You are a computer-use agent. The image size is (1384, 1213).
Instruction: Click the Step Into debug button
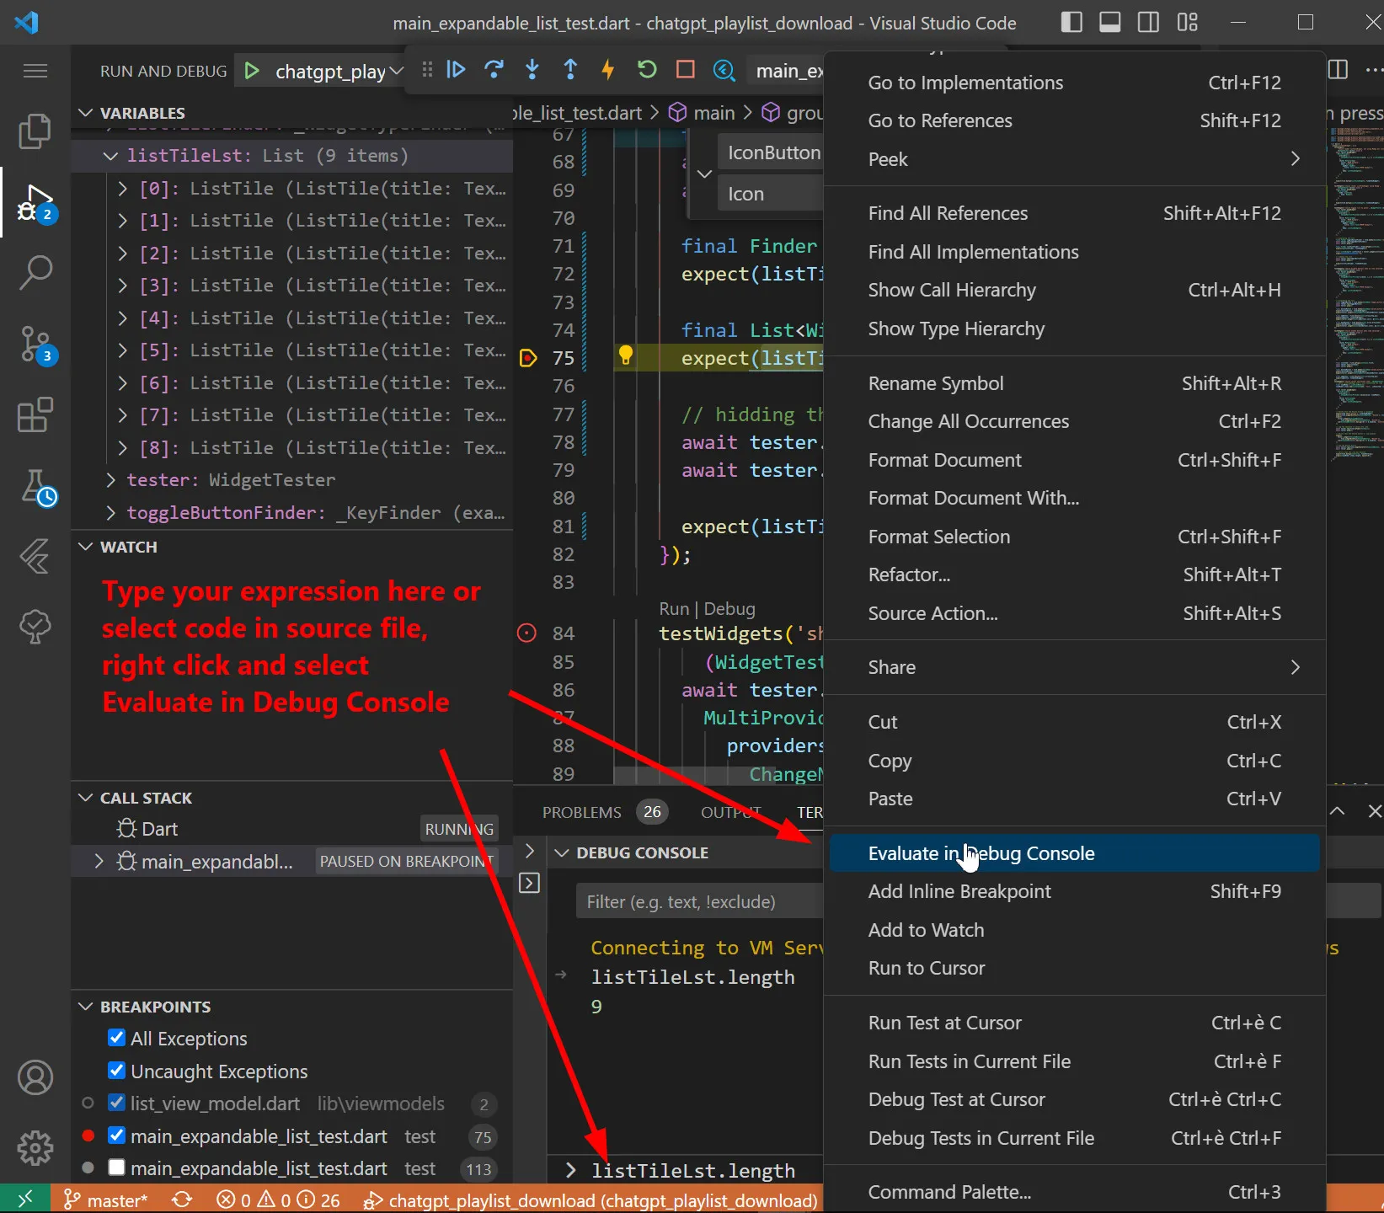(532, 70)
